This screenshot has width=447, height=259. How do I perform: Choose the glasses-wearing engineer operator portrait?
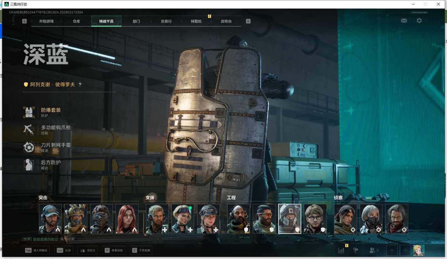[x=315, y=219]
